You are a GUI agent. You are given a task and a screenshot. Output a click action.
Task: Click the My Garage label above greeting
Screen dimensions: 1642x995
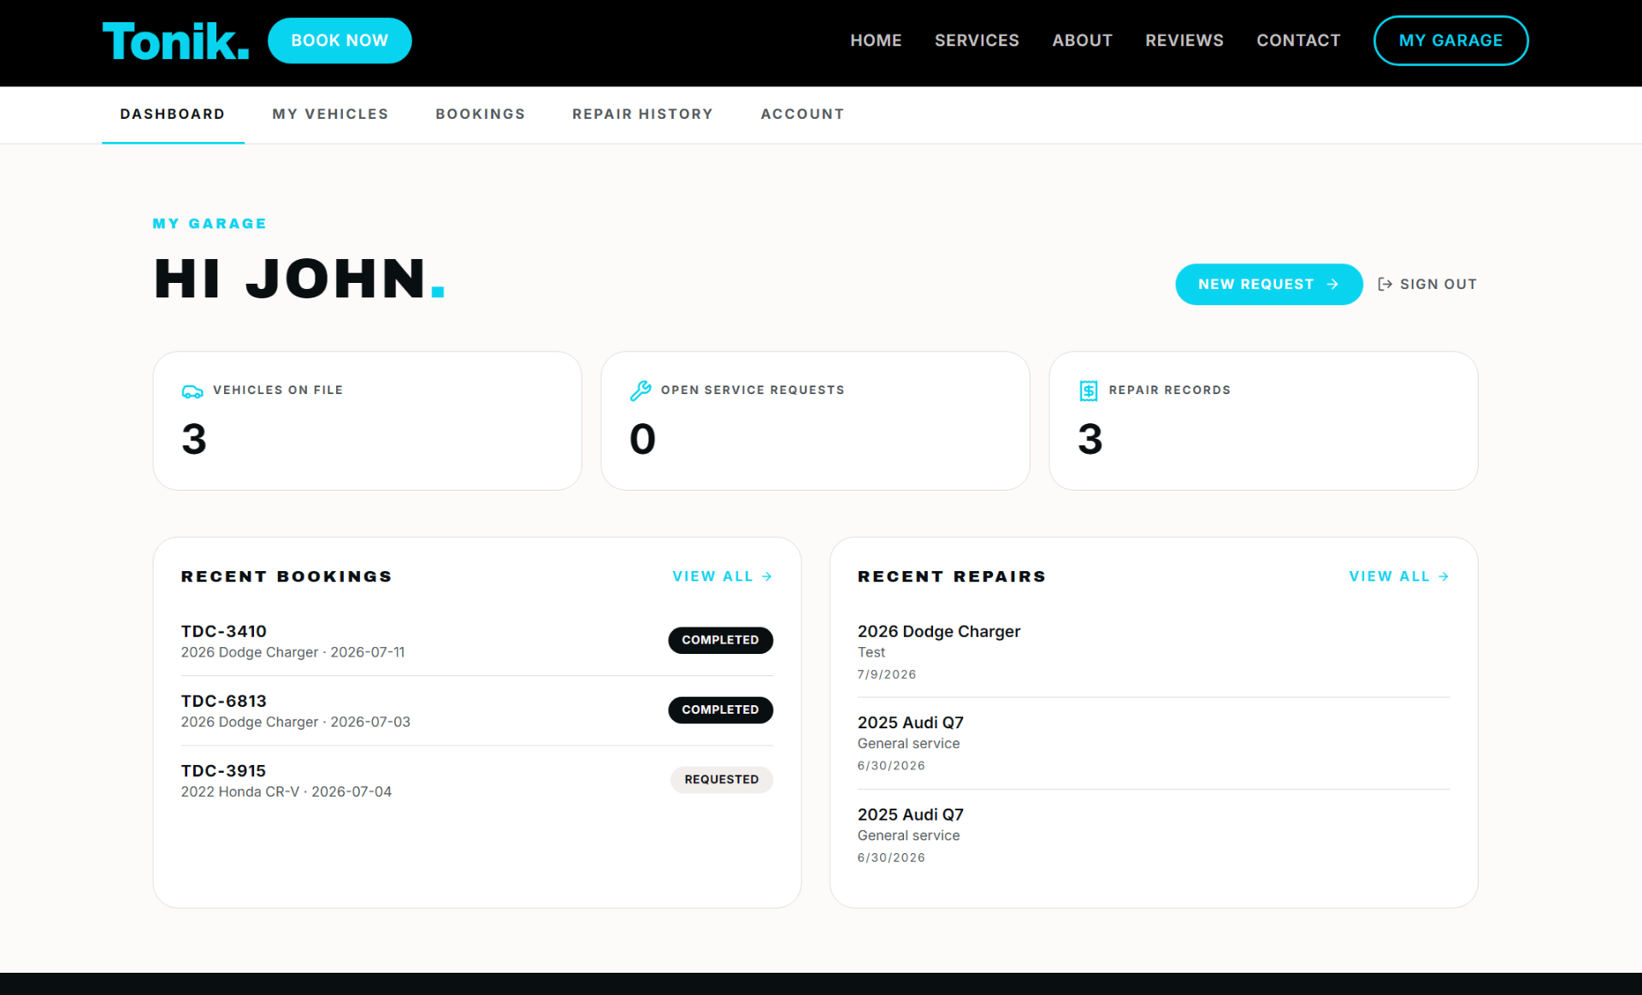(210, 224)
